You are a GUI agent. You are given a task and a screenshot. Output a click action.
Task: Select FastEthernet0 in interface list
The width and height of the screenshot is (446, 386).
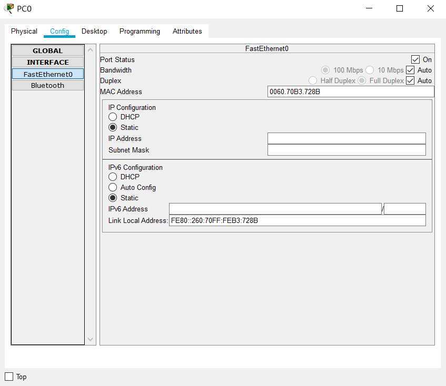[48, 74]
